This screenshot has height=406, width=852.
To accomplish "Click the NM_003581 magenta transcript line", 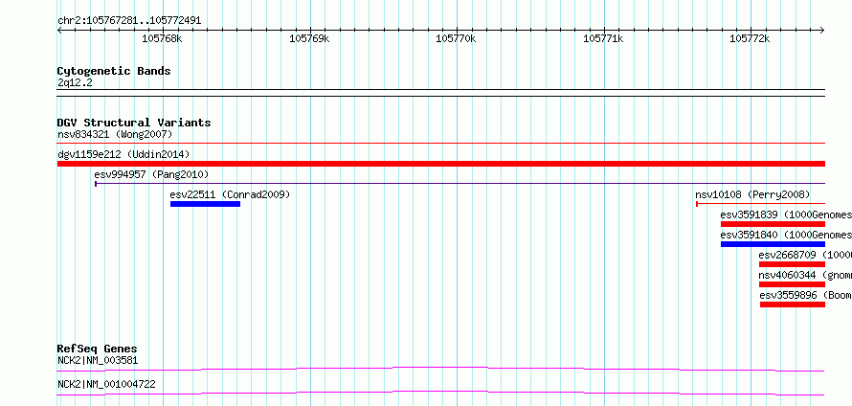I will click(x=441, y=370).
